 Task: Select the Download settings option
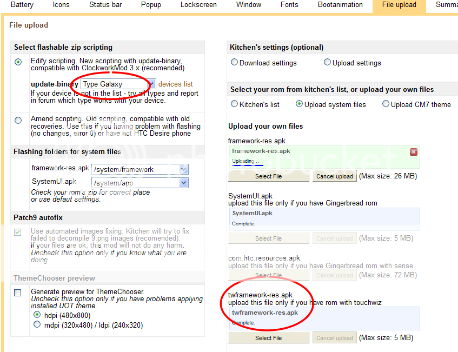coord(235,63)
